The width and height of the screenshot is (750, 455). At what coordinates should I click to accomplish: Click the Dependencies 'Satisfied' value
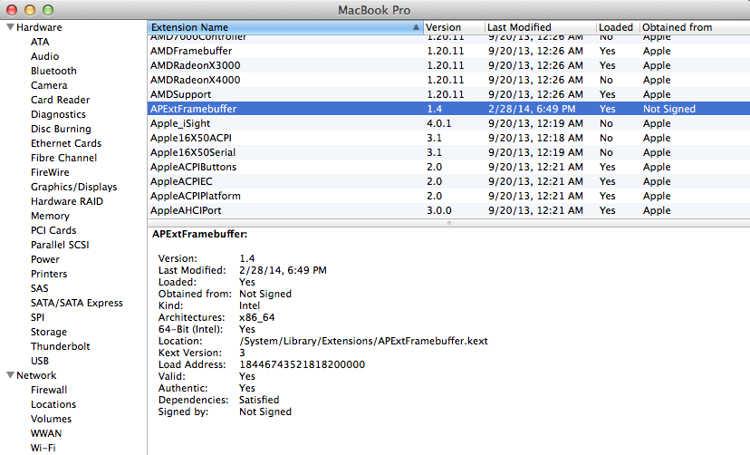point(259,400)
